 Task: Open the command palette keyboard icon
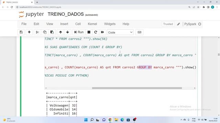(139, 32)
